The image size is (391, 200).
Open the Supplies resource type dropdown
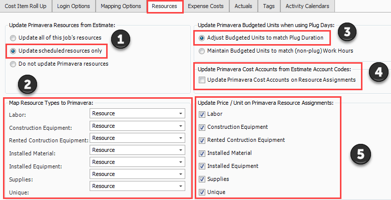[x=137, y=174]
